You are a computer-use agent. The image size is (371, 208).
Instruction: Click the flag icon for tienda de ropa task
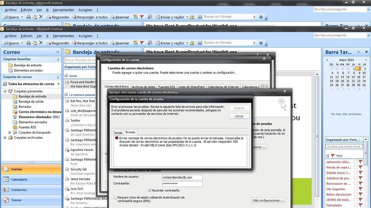pyautogui.click(x=361, y=167)
